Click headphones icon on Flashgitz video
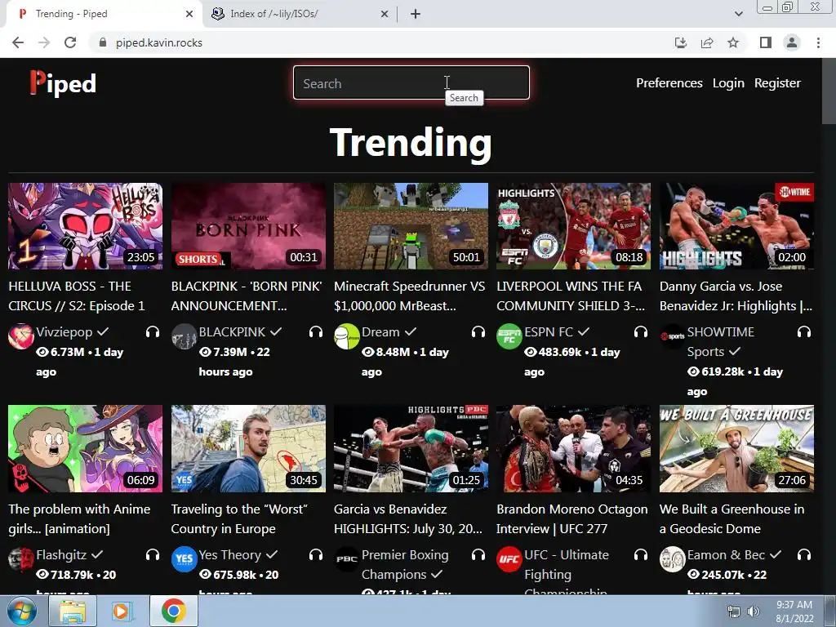Image resolution: width=836 pixels, height=627 pixels. [x=153, y=555]
